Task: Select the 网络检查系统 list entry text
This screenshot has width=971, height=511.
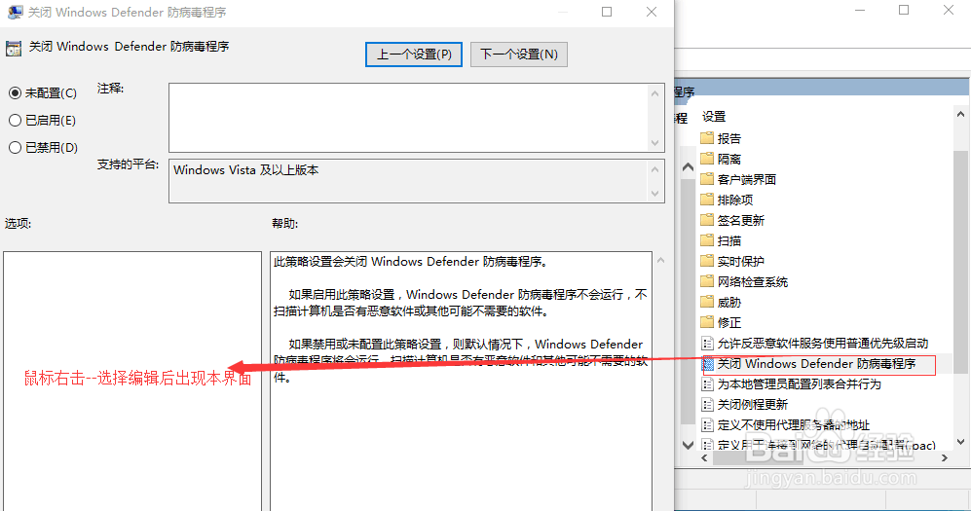Action: point(753,281)
